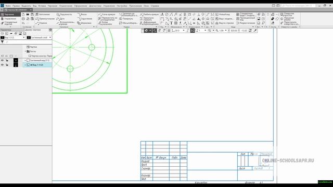Open the Справка menu
The height and width of the screenshot is (187, 333).
[155, 6]
